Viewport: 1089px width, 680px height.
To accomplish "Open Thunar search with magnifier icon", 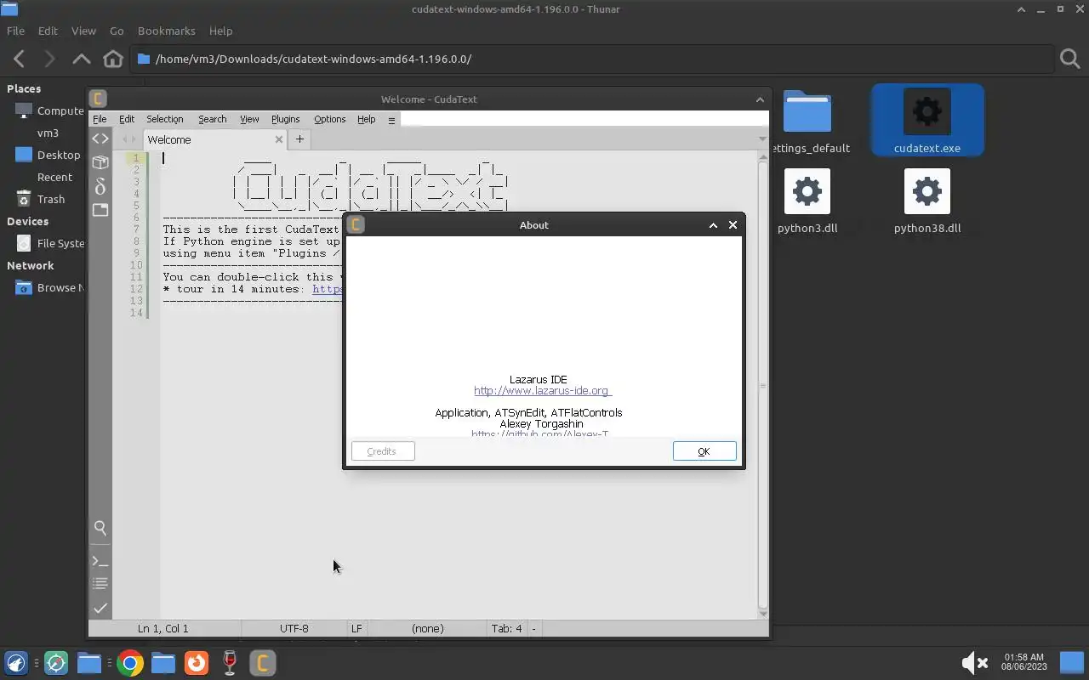I will pos(1069,59).
